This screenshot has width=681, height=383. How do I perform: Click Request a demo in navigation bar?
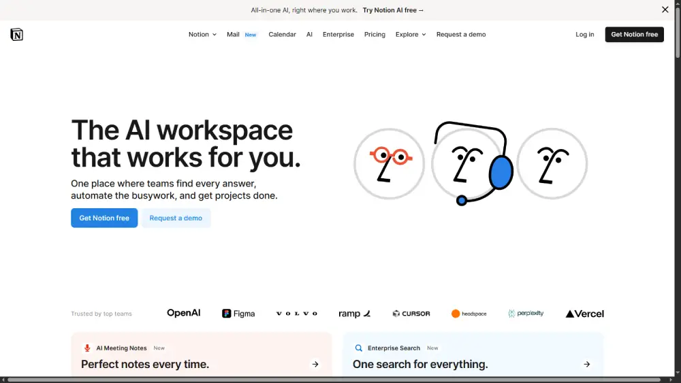[461, 34]
